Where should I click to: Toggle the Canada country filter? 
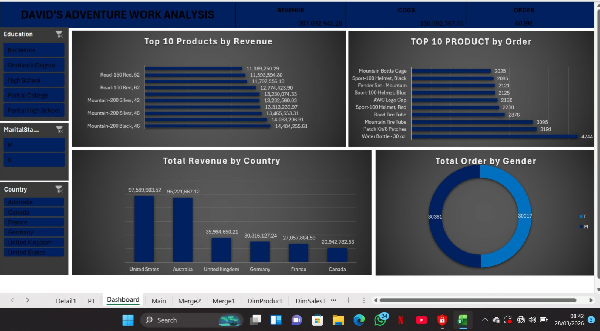[34, 212]
